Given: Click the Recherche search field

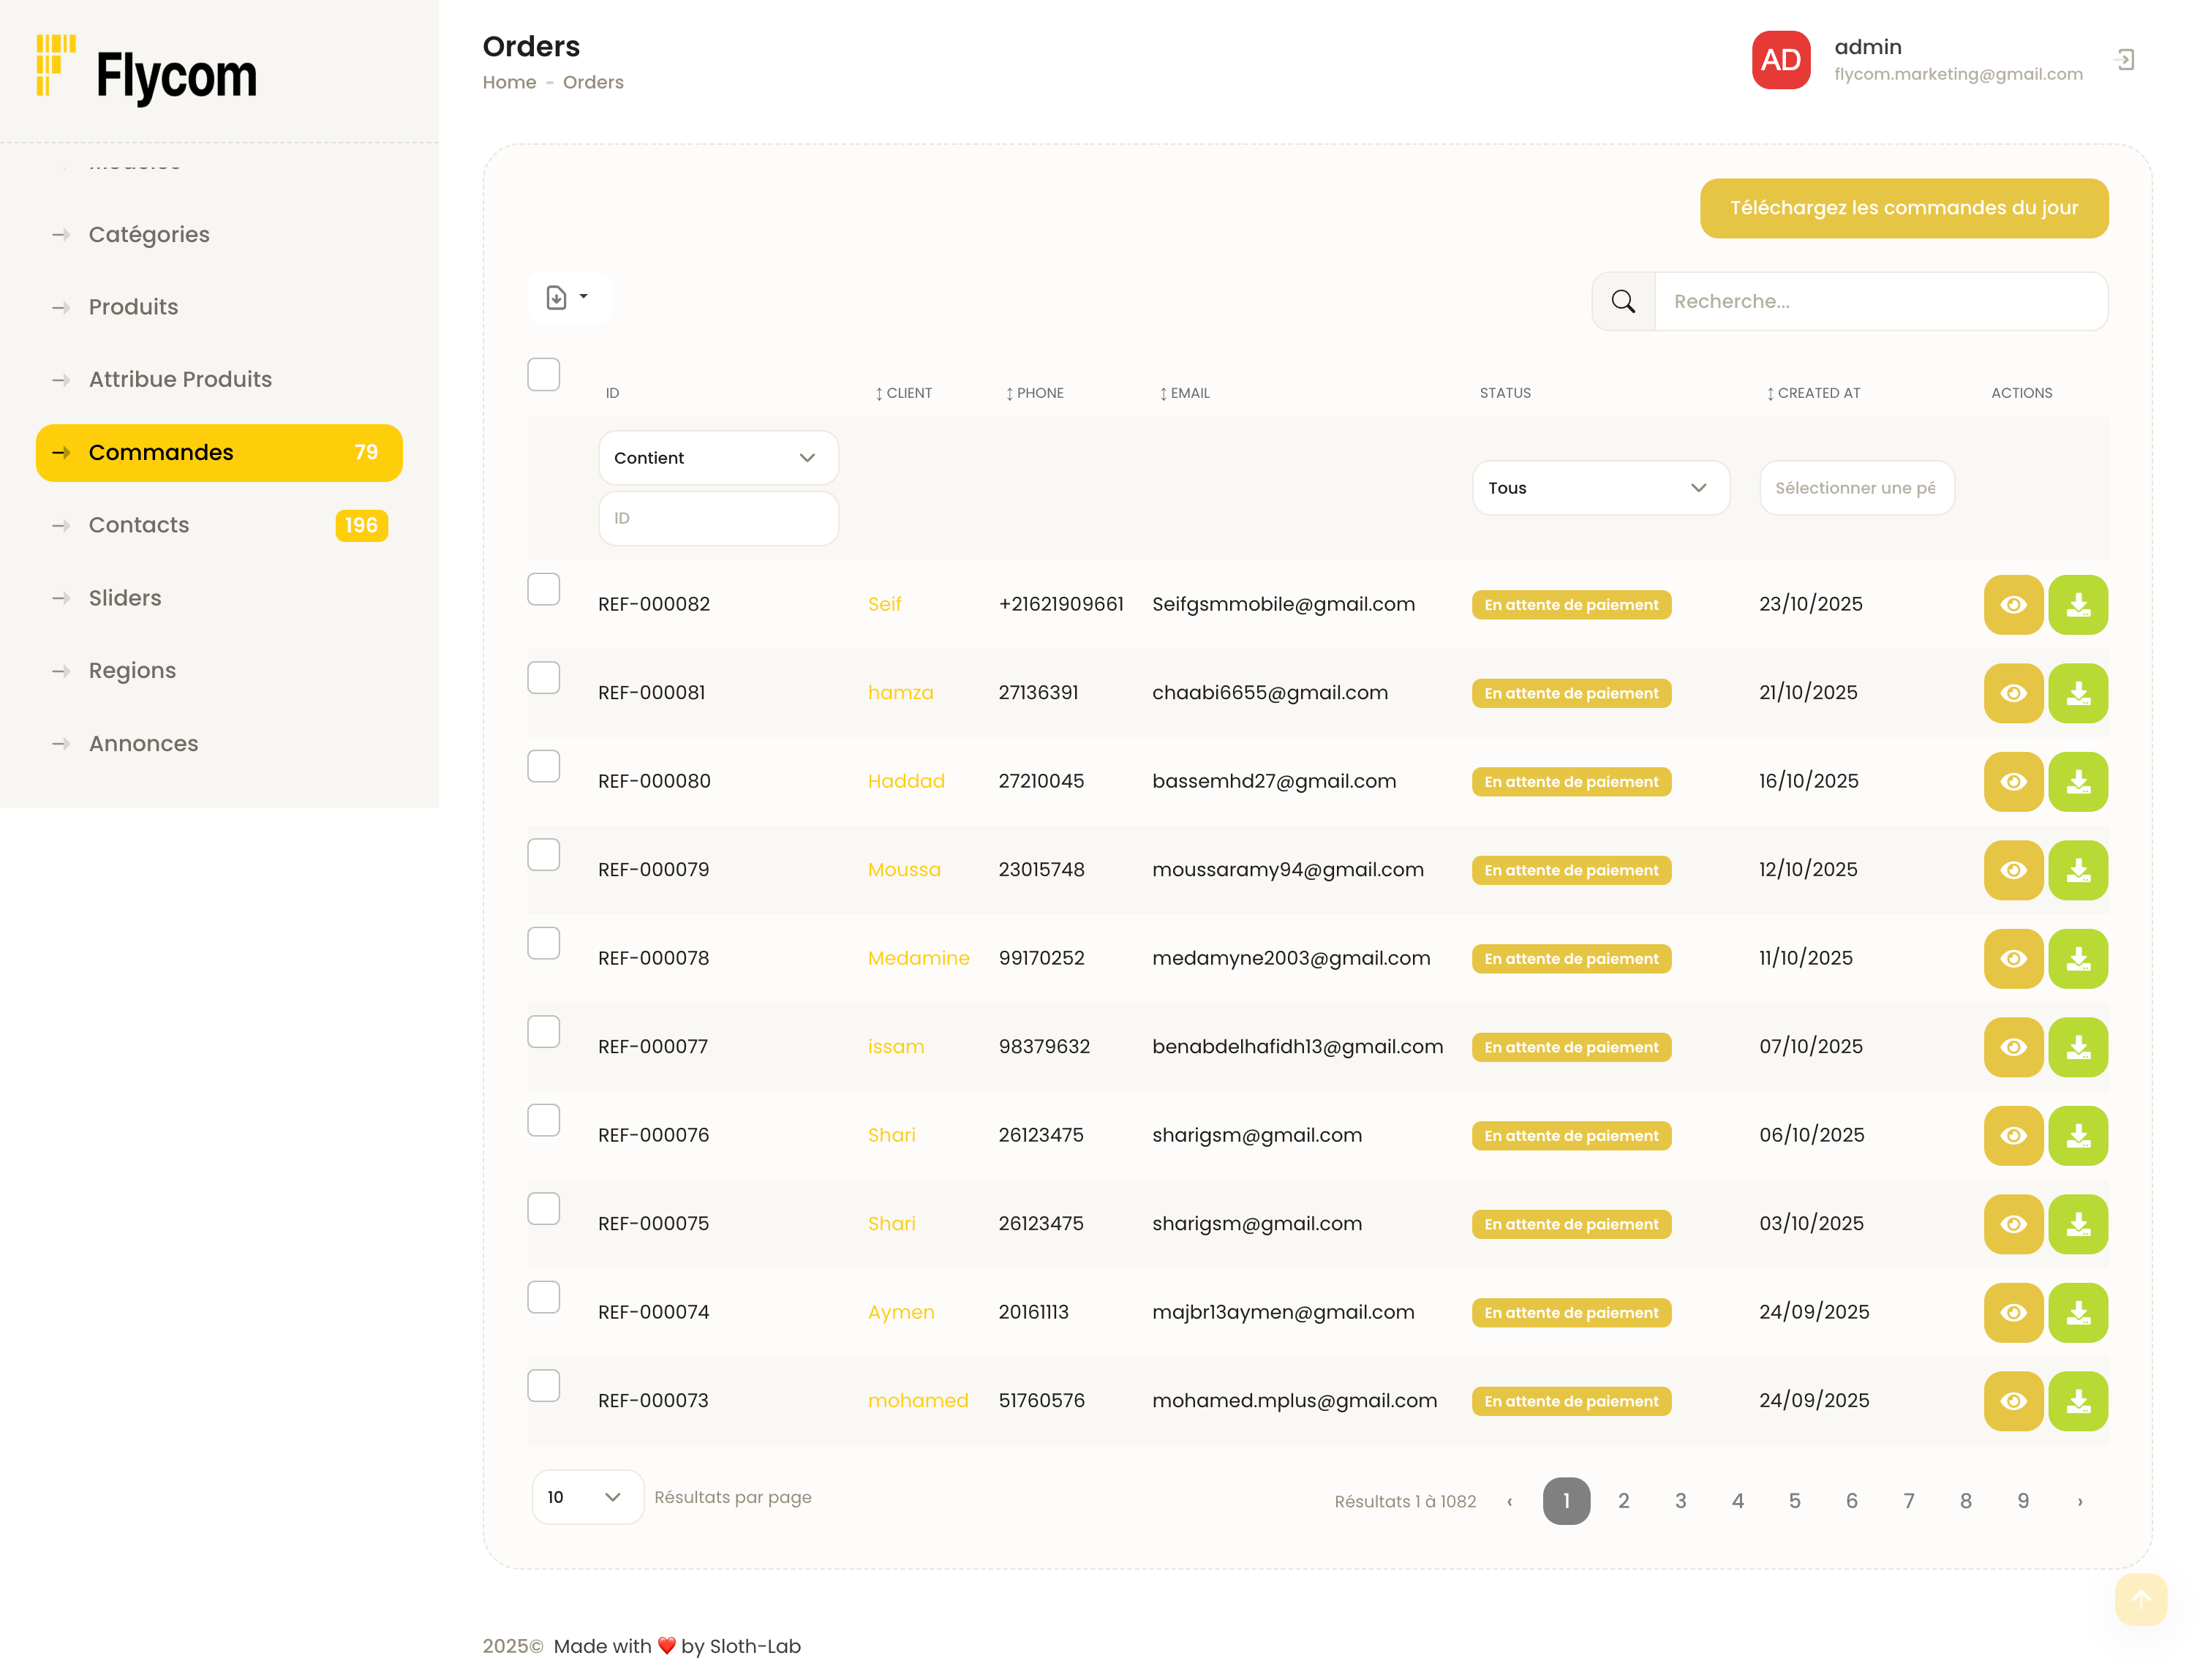Looking at the screenshot, I should (1881, 301).
